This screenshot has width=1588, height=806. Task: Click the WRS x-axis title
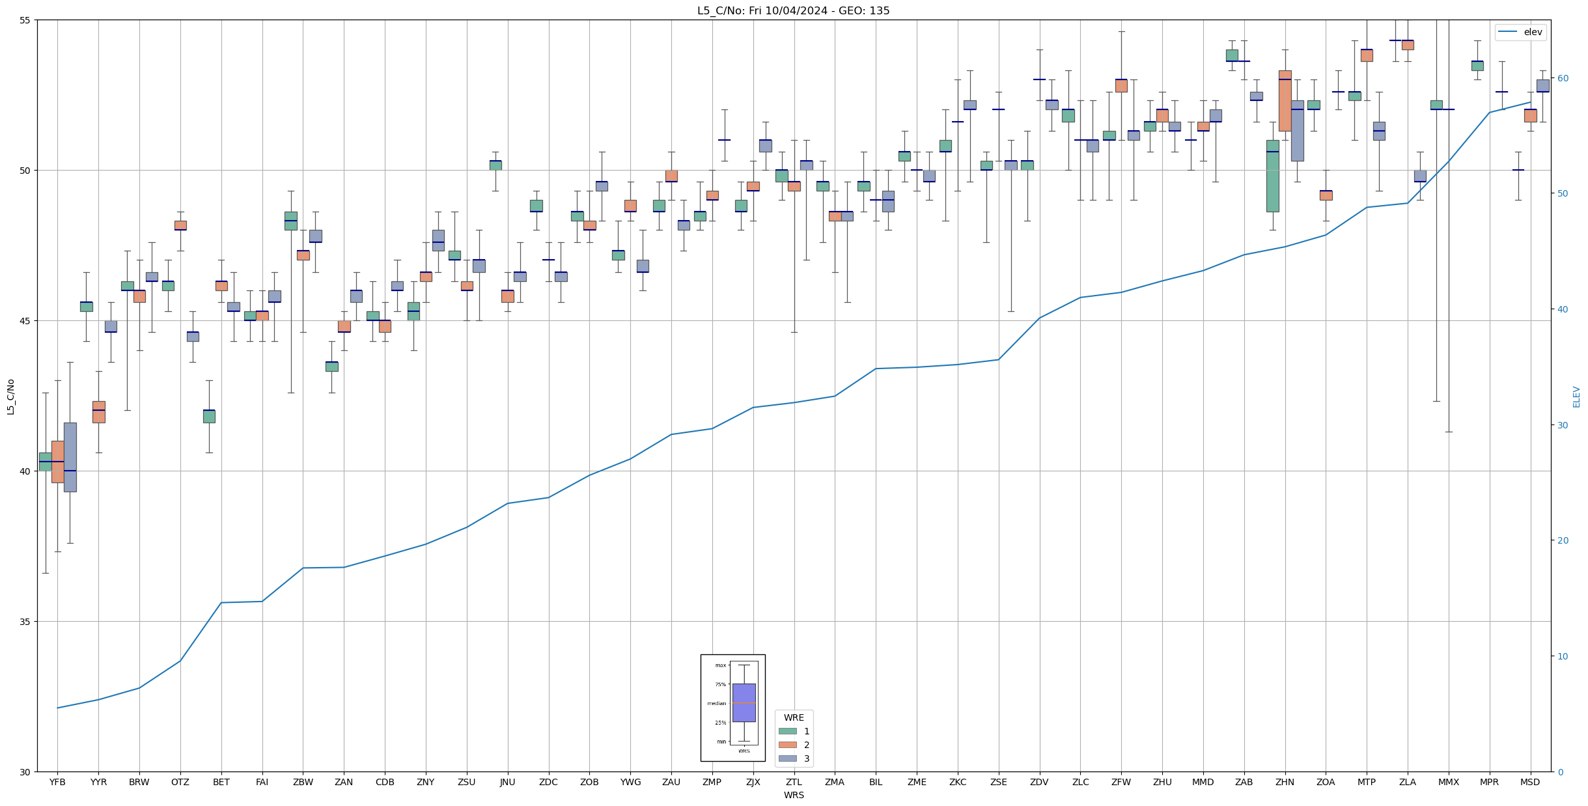coord(794,795)
